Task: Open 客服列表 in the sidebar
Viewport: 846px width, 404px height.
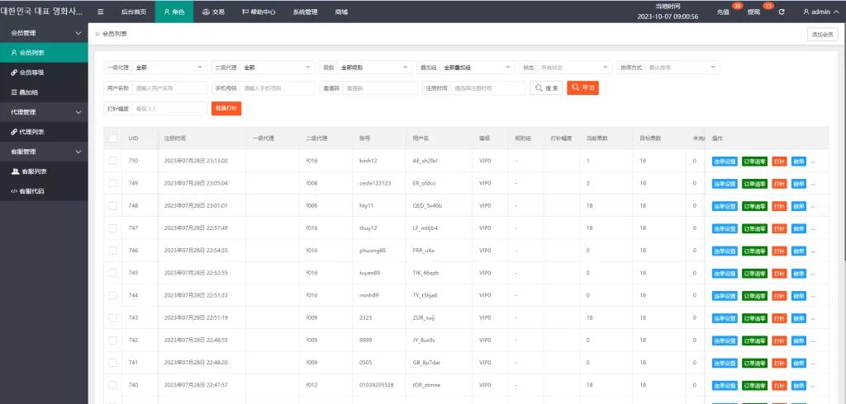Action: [x=33, y=171]
